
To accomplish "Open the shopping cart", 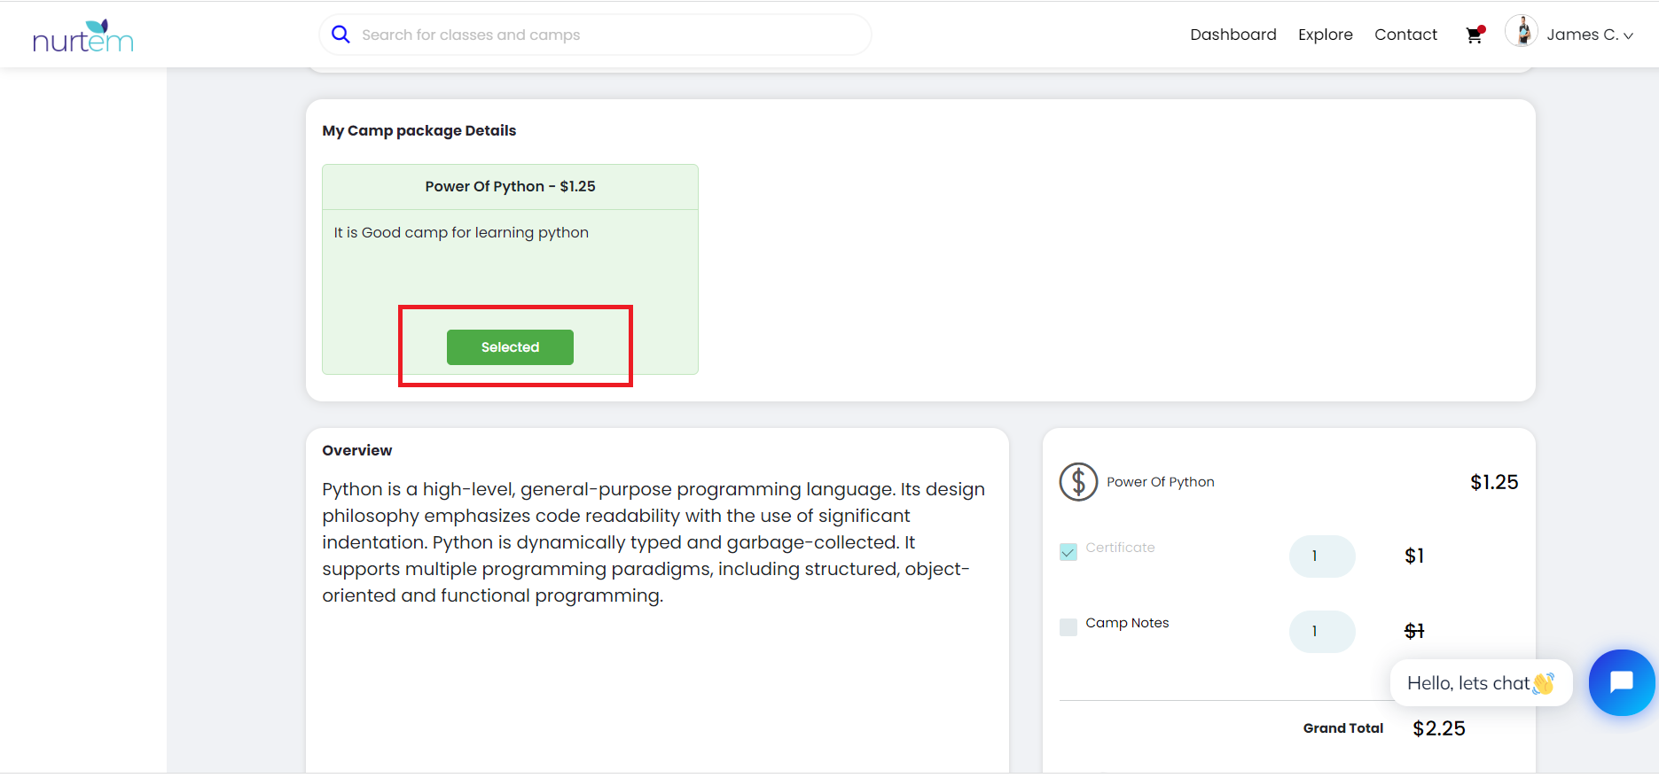I will tap(1474, 35).
